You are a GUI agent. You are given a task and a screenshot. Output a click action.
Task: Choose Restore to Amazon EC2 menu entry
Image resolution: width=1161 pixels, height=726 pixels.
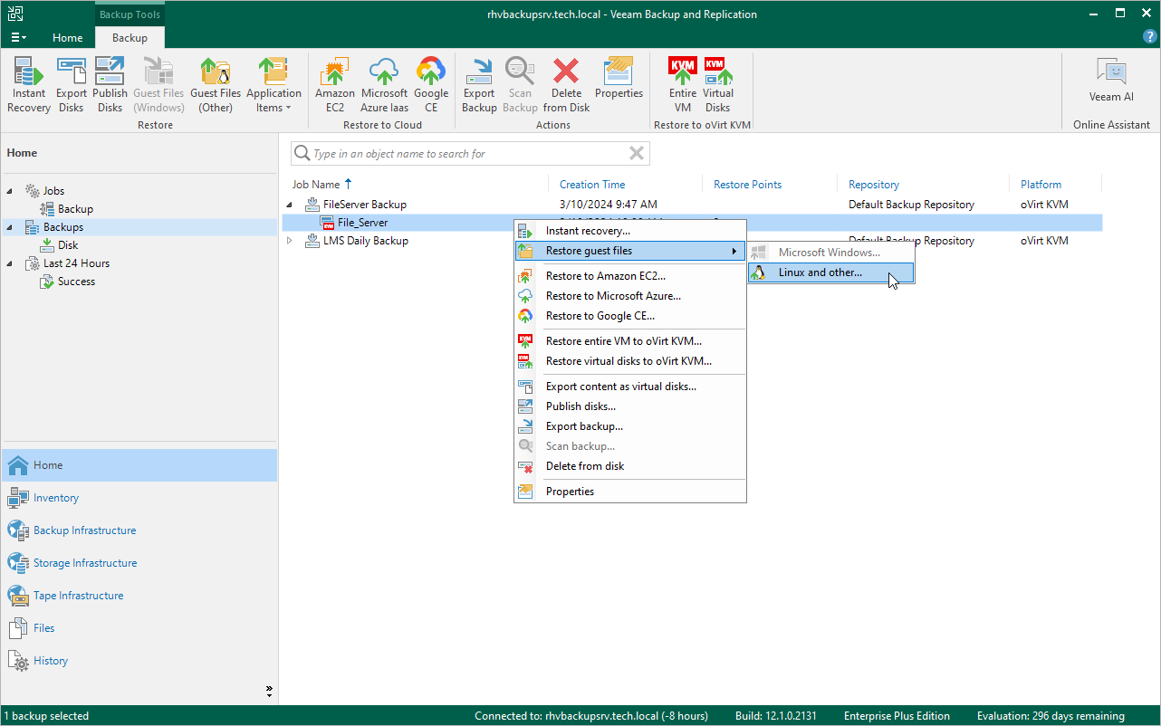click(630, 276)
